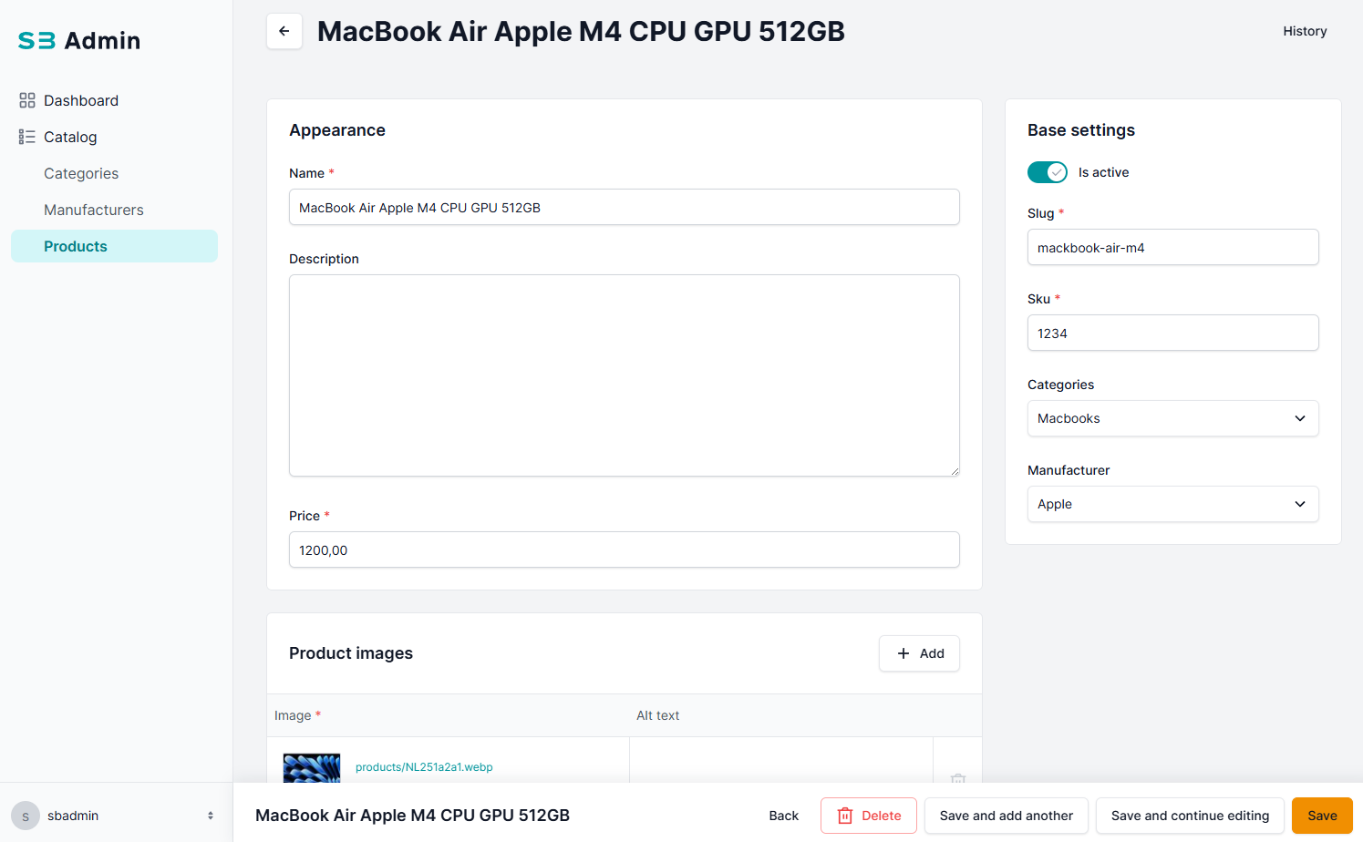
Task: Click inside the Description text area
Action: 625,375
